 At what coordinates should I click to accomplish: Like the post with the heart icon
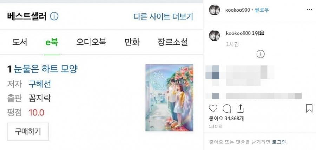(213, 109)
